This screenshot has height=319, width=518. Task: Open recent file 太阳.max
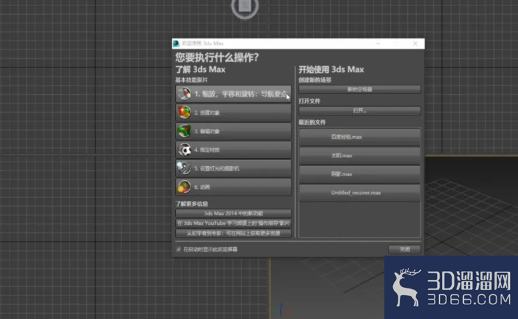(x=360, y=155)
